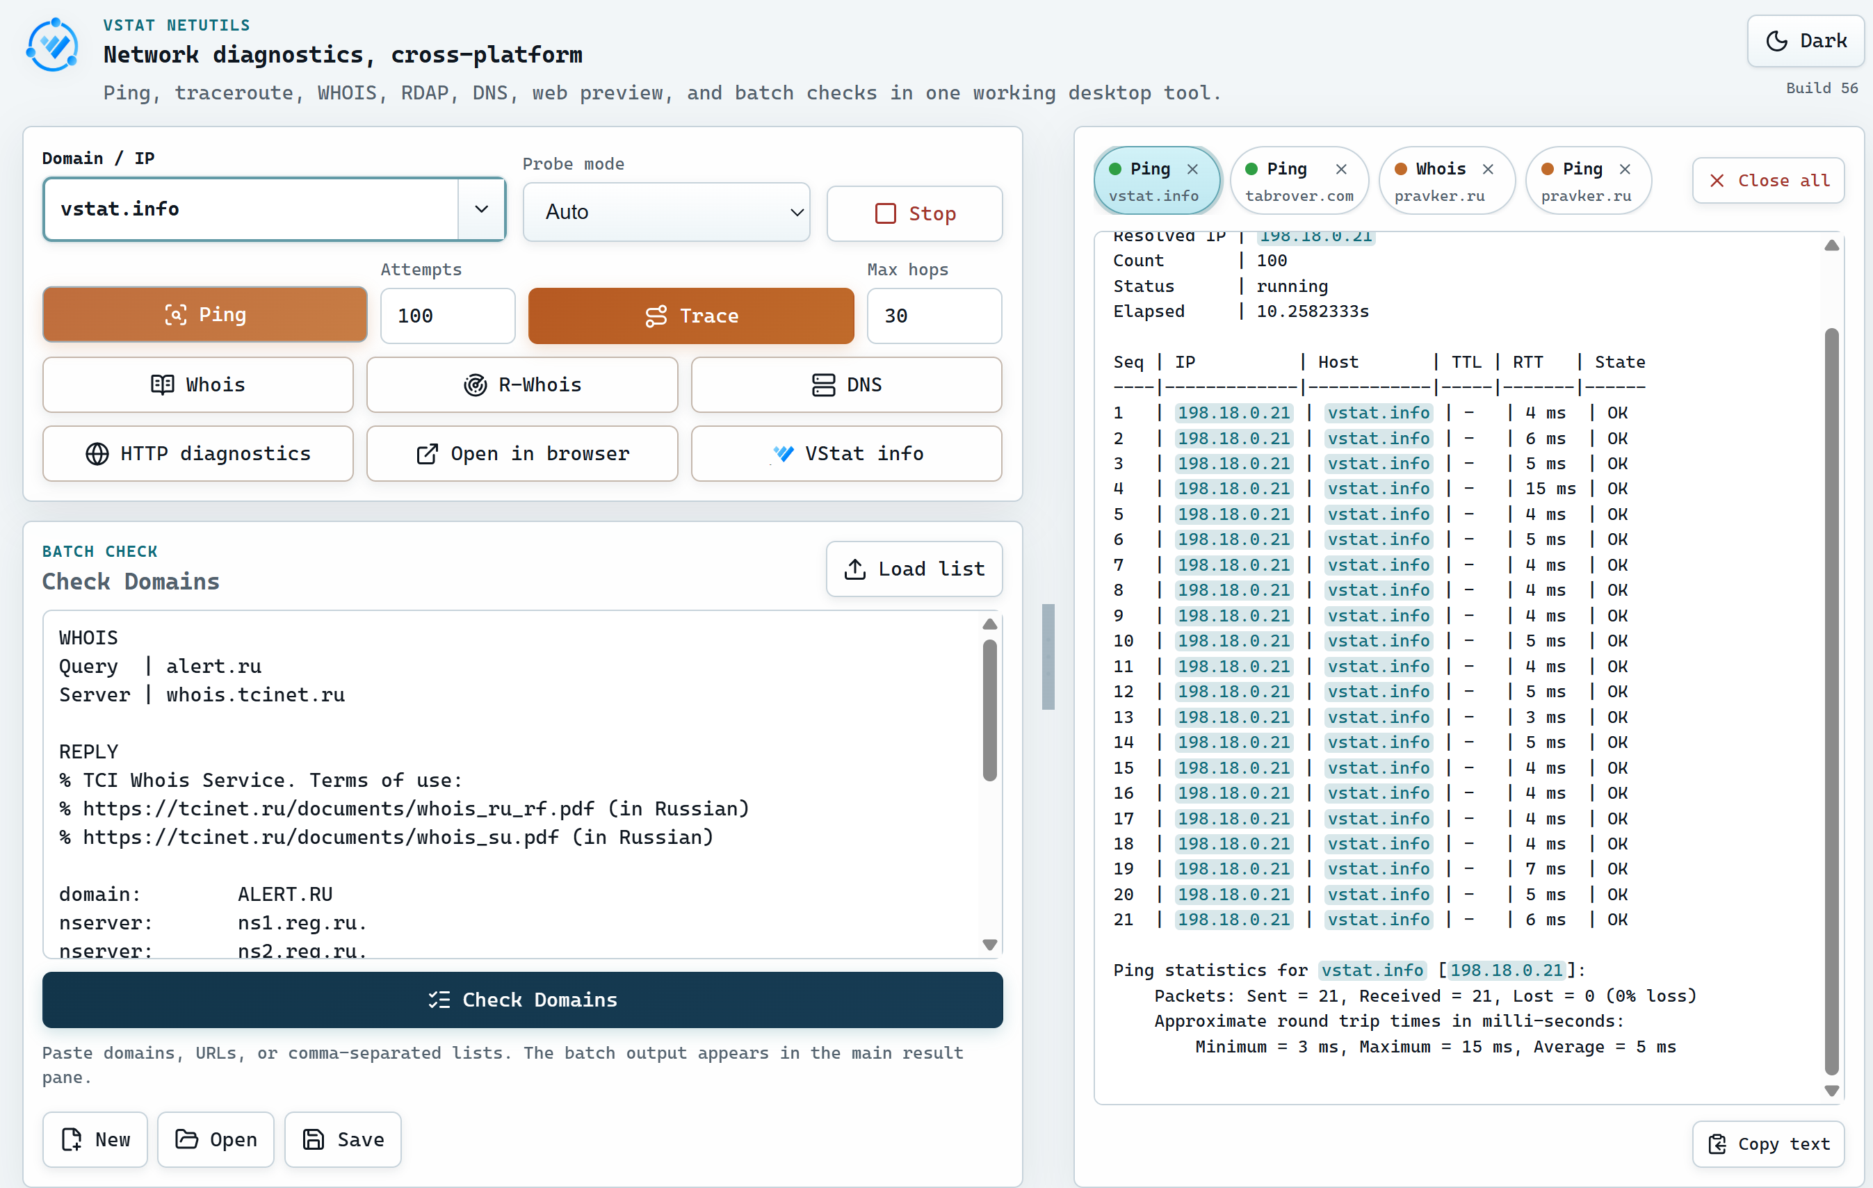
Task: Click the '15 ms' RTT value in row 4
Action: pos(1550,489)
